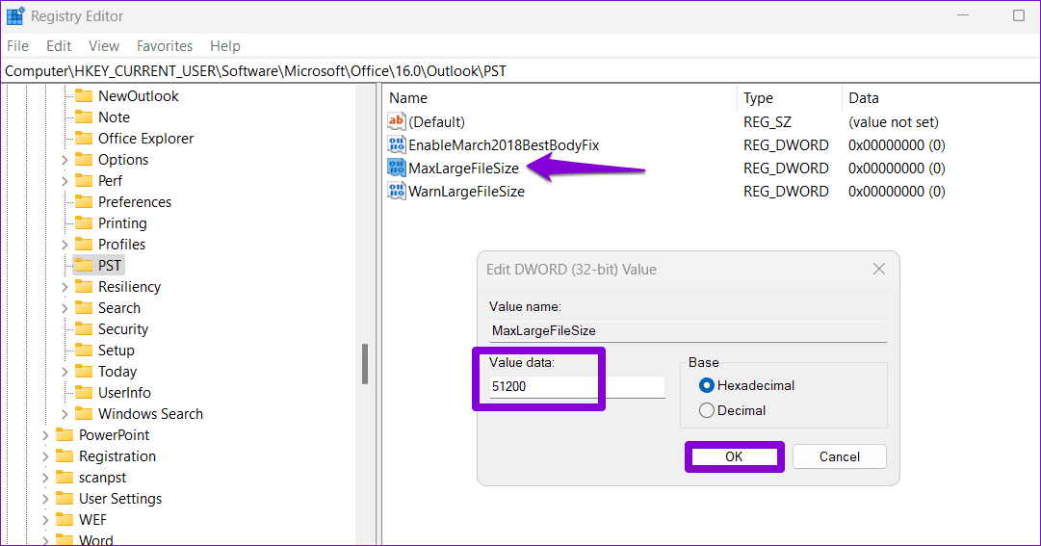Select the User Settings tree item
This screenshot has height=546, width=1041.
coord(120,499)
